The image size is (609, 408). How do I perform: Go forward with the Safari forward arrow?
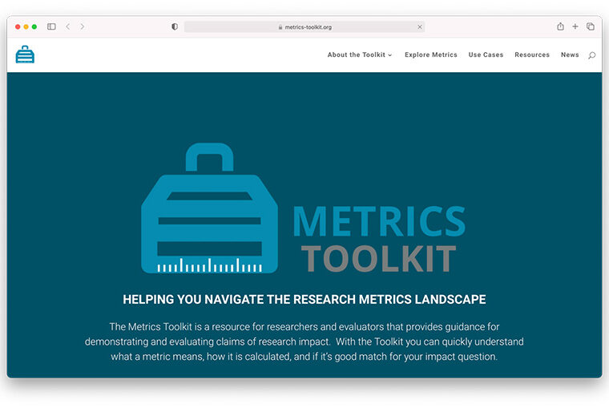[83, 26]
